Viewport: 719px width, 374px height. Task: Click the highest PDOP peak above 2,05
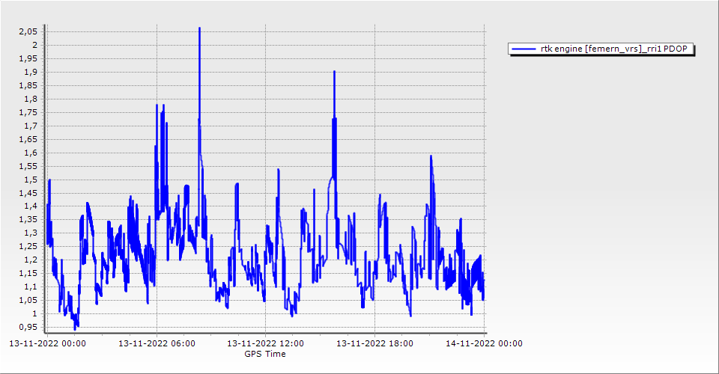pyautogui.click(x=199, y=28)
